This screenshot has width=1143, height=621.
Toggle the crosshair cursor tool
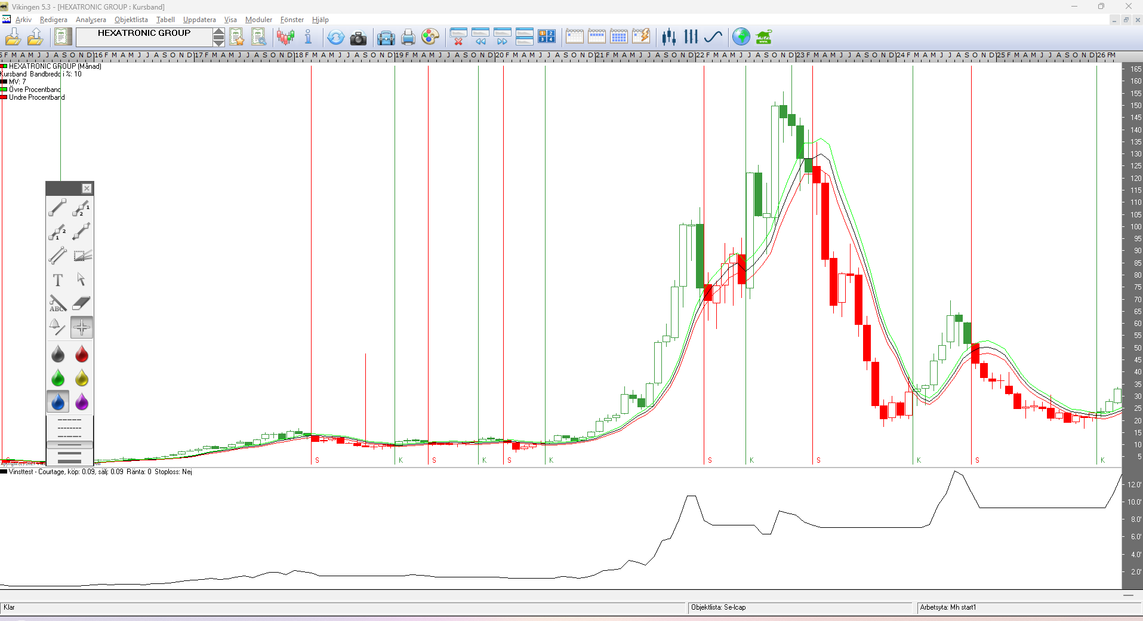(81, 327)
